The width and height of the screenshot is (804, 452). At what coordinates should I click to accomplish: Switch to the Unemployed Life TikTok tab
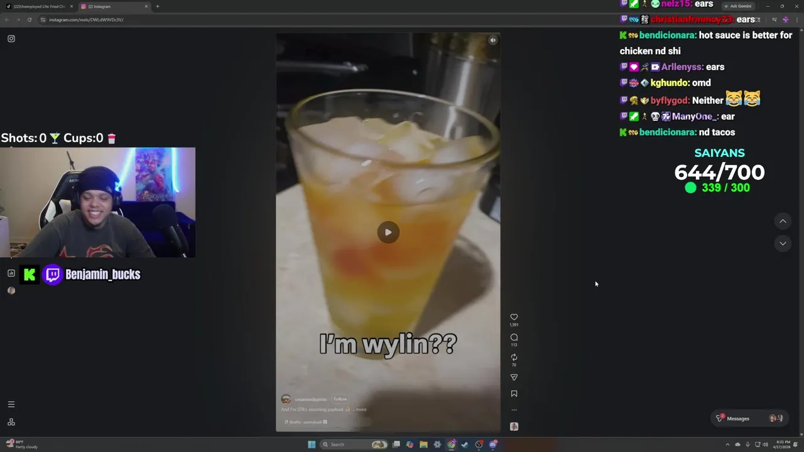pyautogui.click(x=38, y=6)
